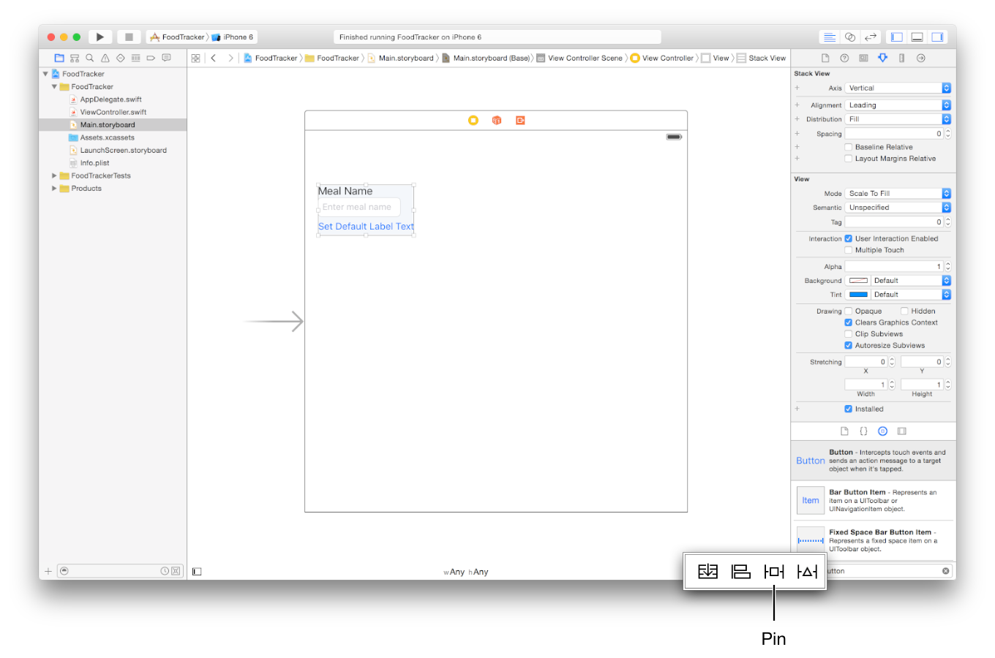This screenshot has width=995, height=658.
Task: Collapse the FoodTracker project root
Action: 45,74
